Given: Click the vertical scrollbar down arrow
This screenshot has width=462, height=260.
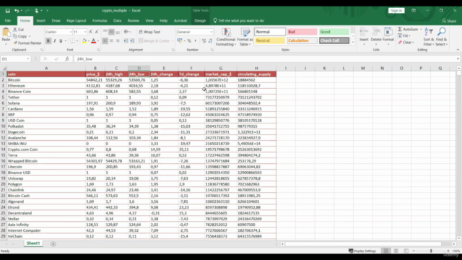Looking at the screenshot, I should [458, 238].
